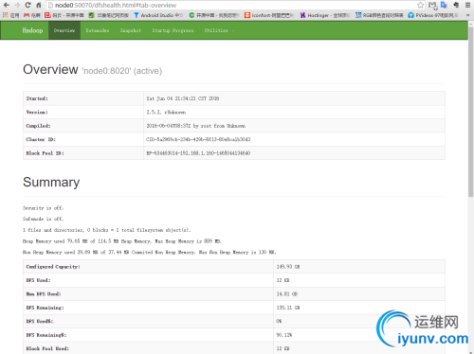Image resolution: width=474 pixels, height=354 pixels.
Task: Switch to the Snapshot tab
Action: (x=131, y=30)
